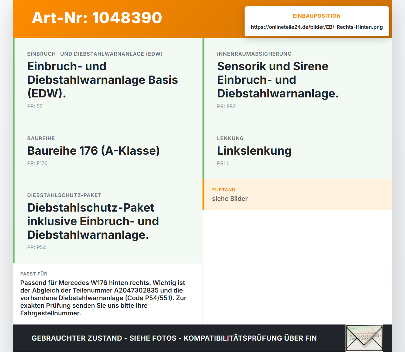Click the GEBRAUCHTER ZUSTAND footer banner text
The width and height of the screenshot is (405, 352).
click(x=174, y=338)
